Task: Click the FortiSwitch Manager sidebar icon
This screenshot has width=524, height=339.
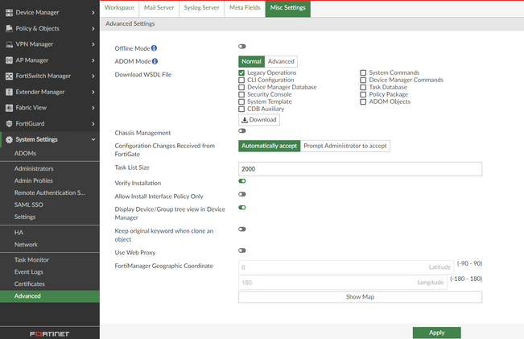Action: click(x=9, y=76)
